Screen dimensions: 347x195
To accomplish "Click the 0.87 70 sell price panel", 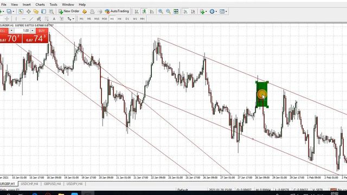I will (x=11, y=38).
